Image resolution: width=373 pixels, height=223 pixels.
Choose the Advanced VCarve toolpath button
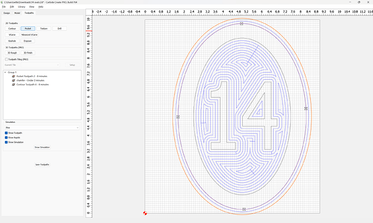[30, 34]
